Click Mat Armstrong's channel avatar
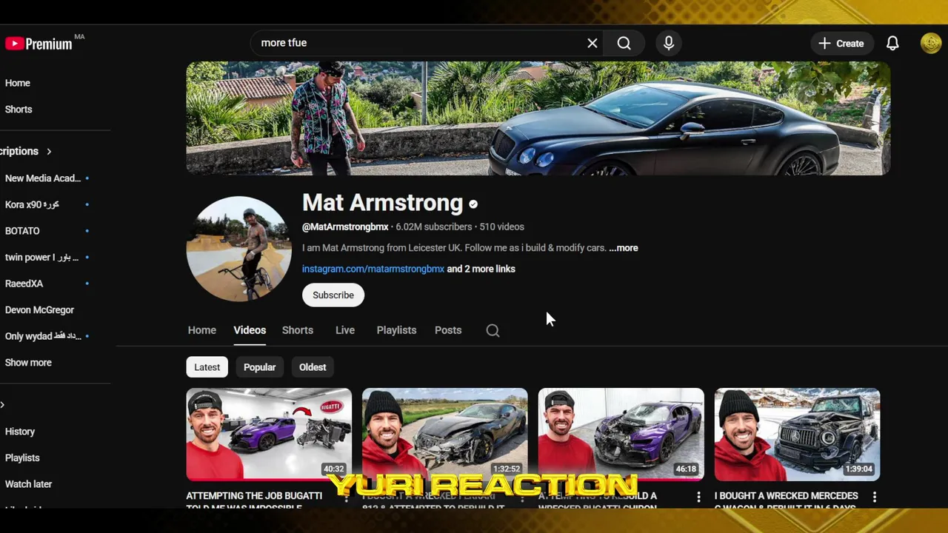 point(238,248)
